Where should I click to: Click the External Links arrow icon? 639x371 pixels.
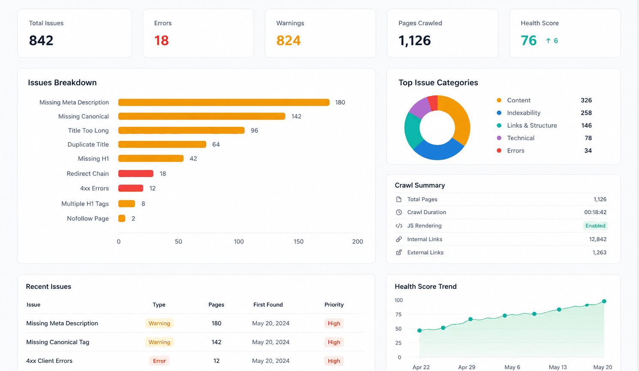pos(399,252)
